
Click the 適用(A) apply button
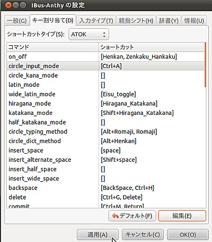[x=98, y=235]
